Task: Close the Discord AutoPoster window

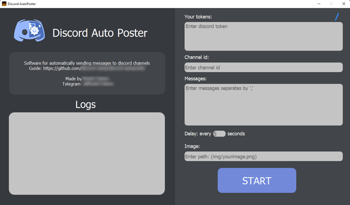Action: (x=344, y=4)
